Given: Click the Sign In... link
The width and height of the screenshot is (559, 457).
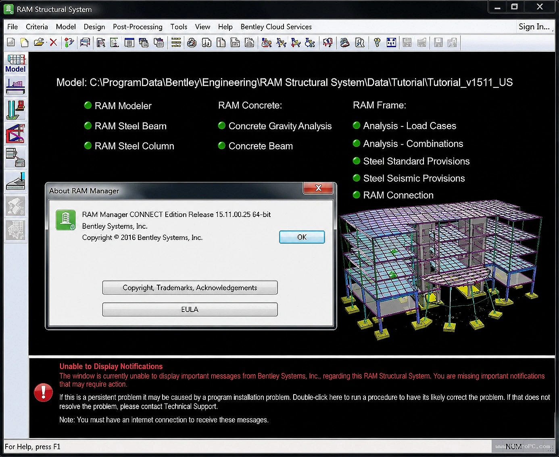Looking at the screenshot, I should pyautogui.click(x=534, y=27).
